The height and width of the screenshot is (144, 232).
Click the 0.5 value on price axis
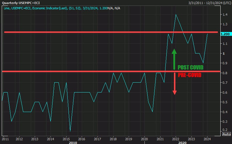(224, 102)
